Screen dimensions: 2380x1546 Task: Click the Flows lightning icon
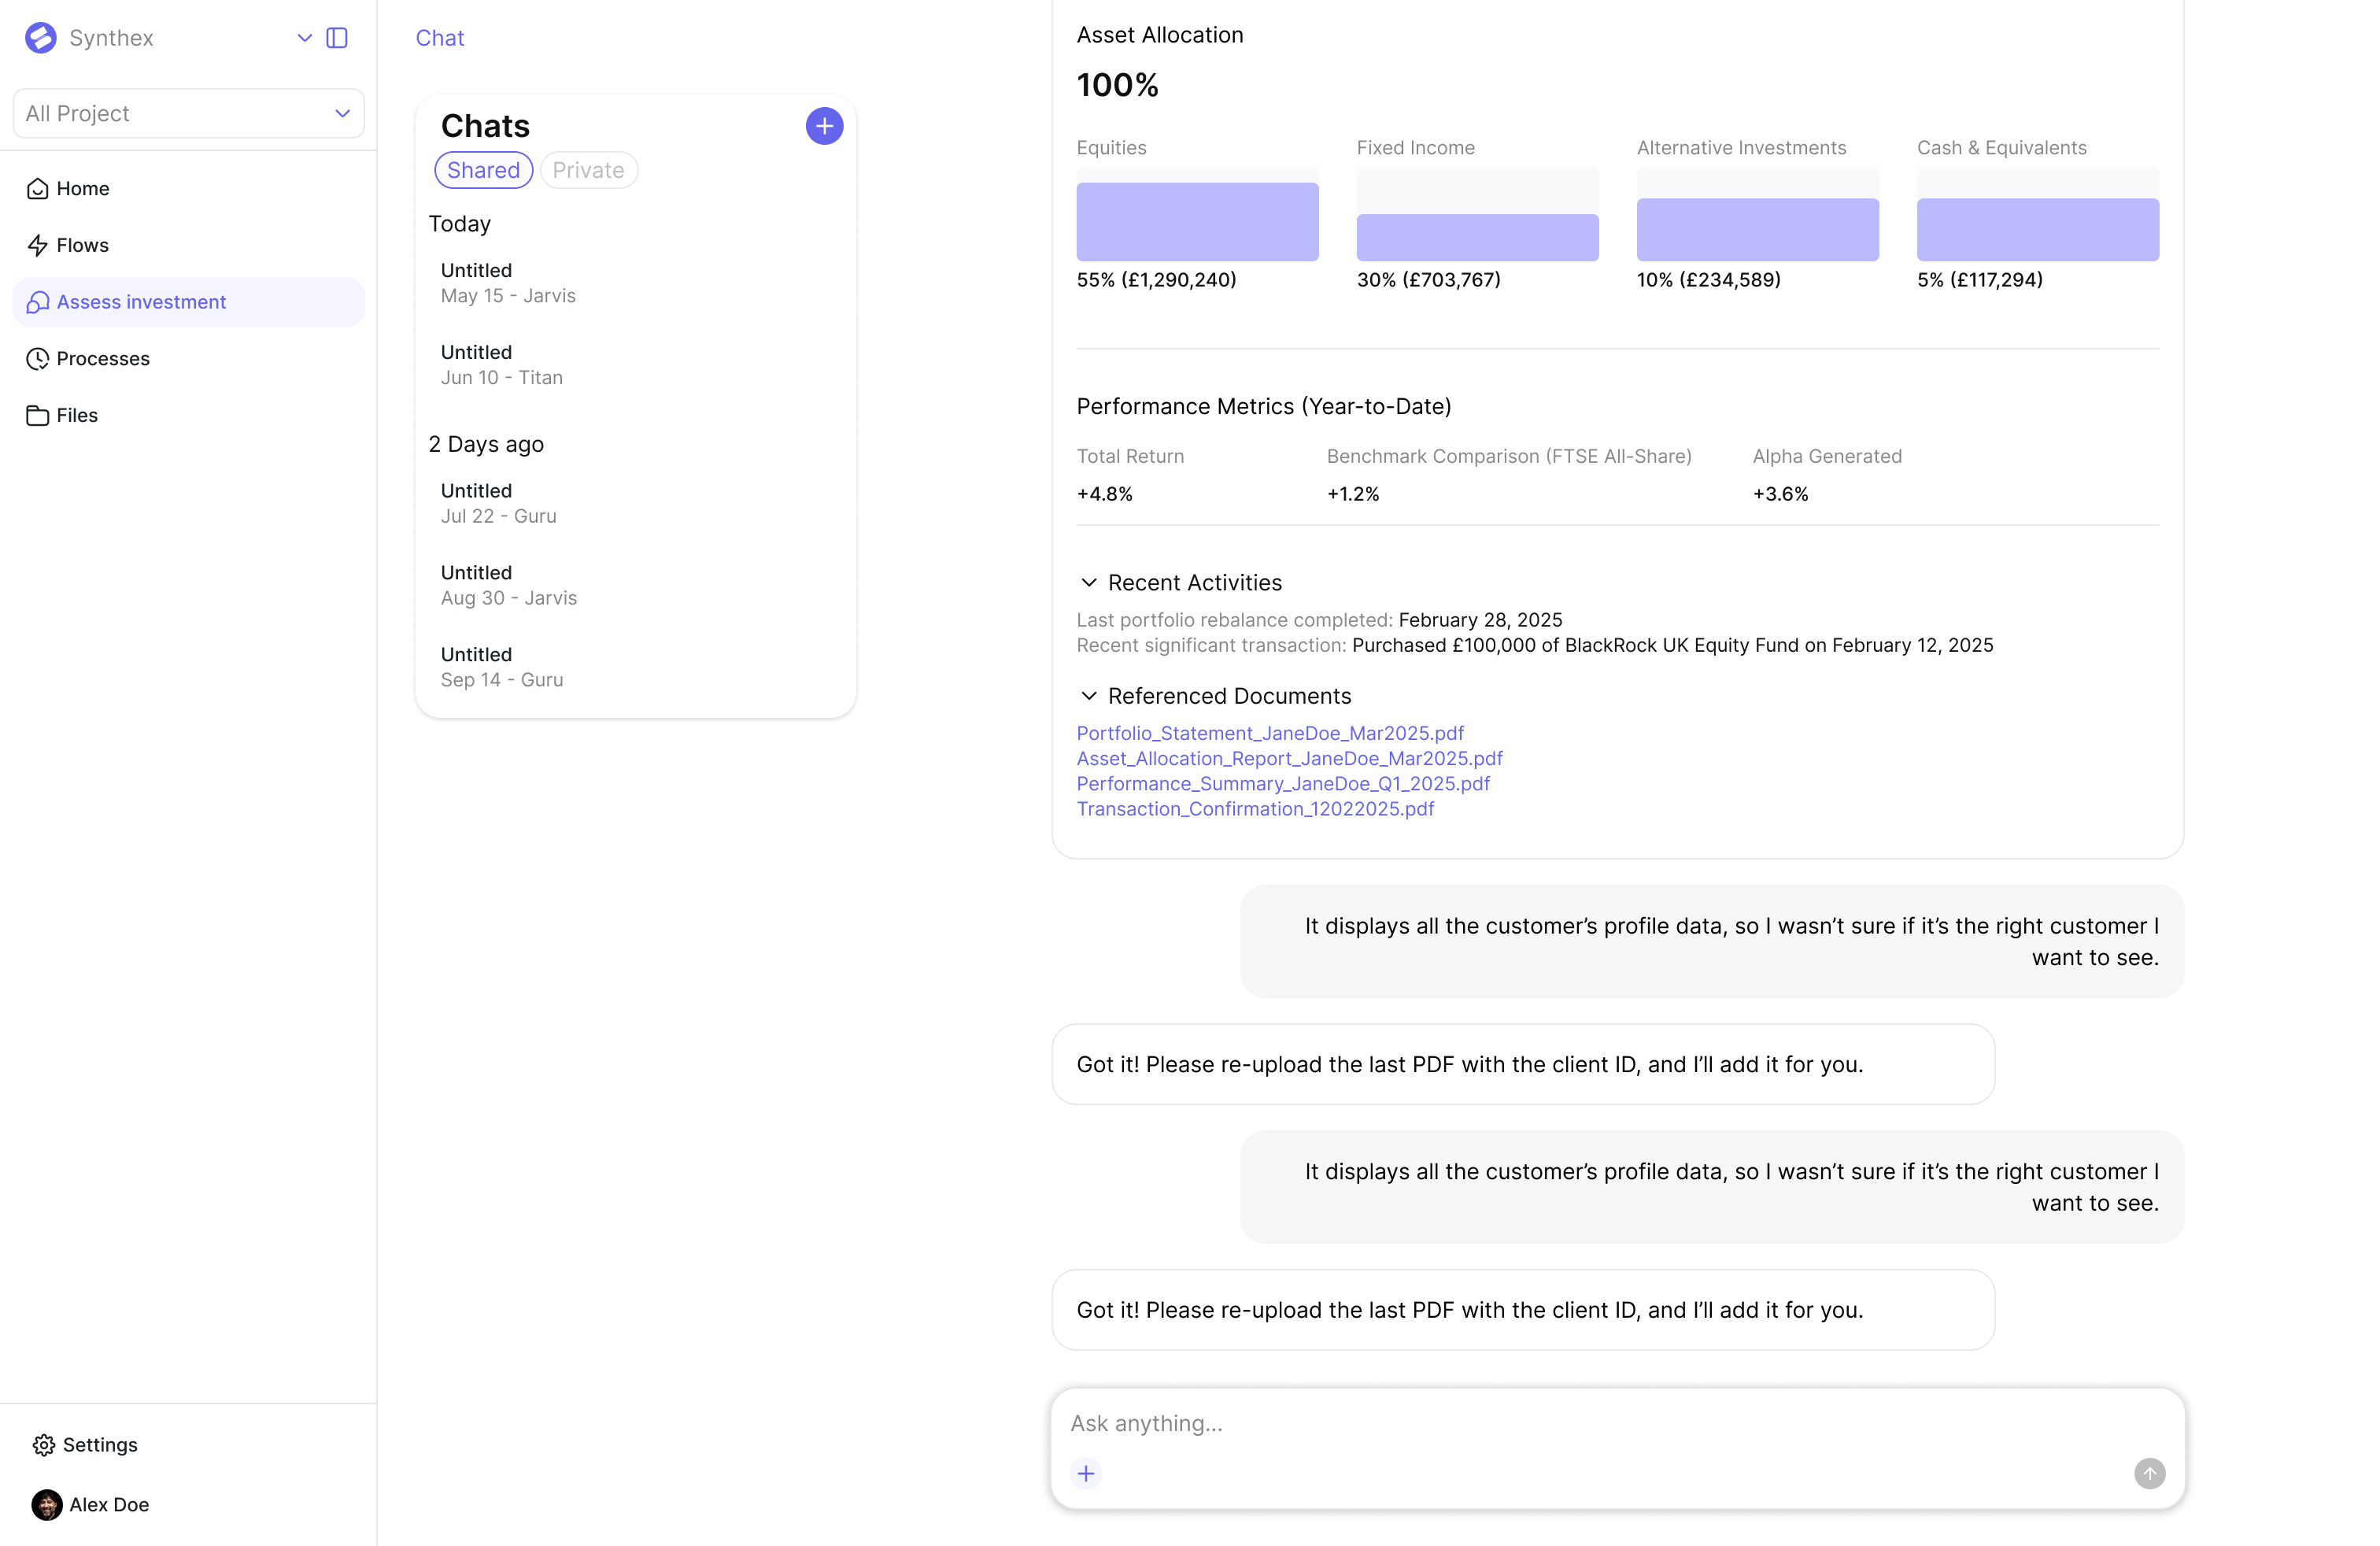[38, 245]
